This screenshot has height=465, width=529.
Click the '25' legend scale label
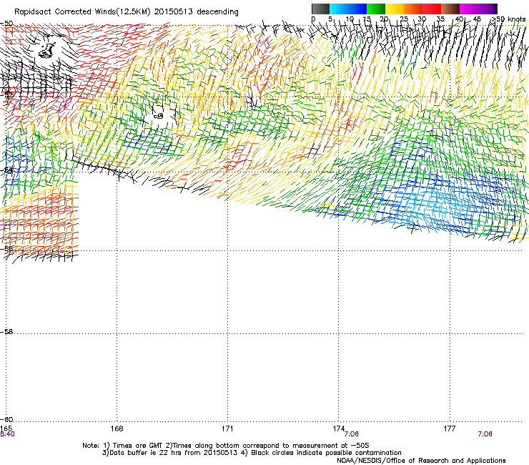404,19
